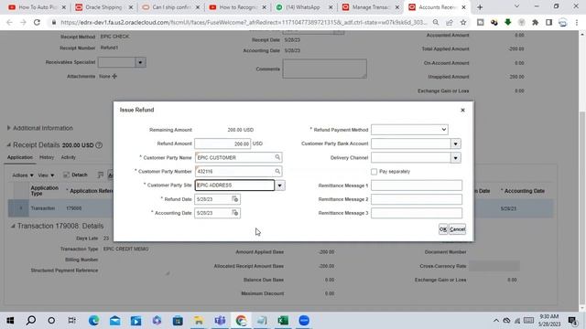Open Customer Party Number search icon

point(277,171)
